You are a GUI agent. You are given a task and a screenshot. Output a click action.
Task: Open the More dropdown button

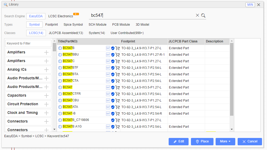(x=225, y=142)
